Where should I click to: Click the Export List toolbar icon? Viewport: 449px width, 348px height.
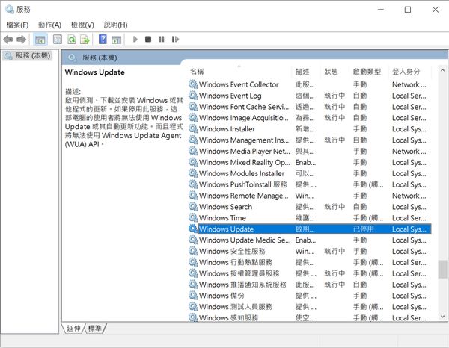85,39
